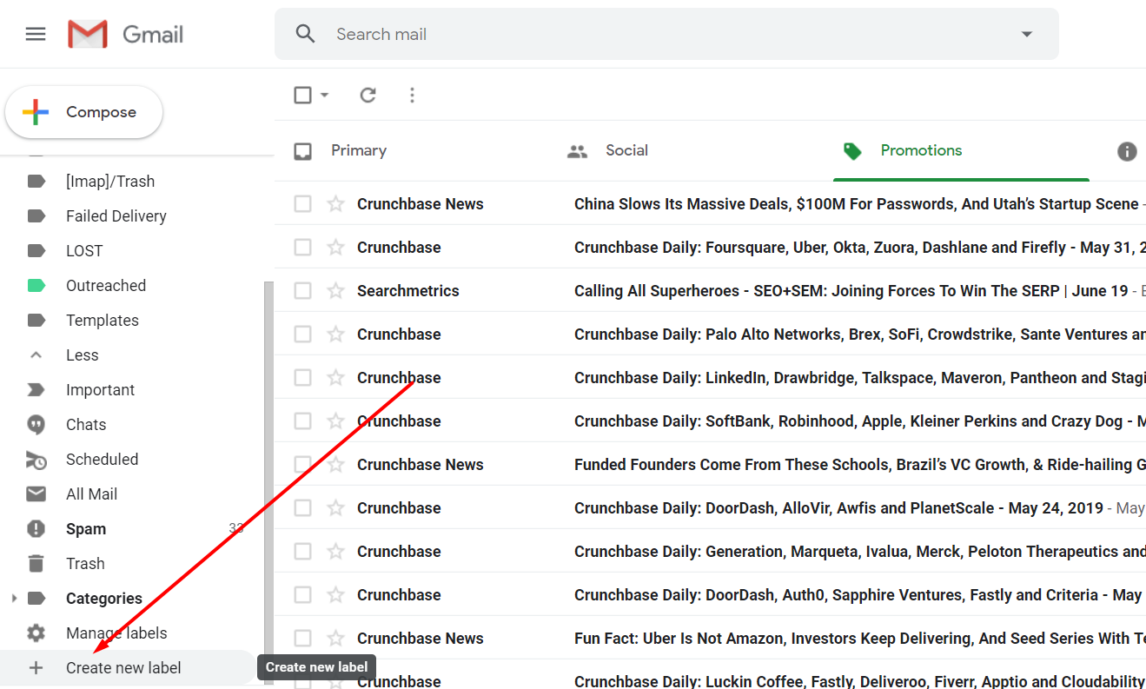The image size is (1146, 689).
Task: Open the search options dropdown arrow
Action: click(x=1027, y=34)
